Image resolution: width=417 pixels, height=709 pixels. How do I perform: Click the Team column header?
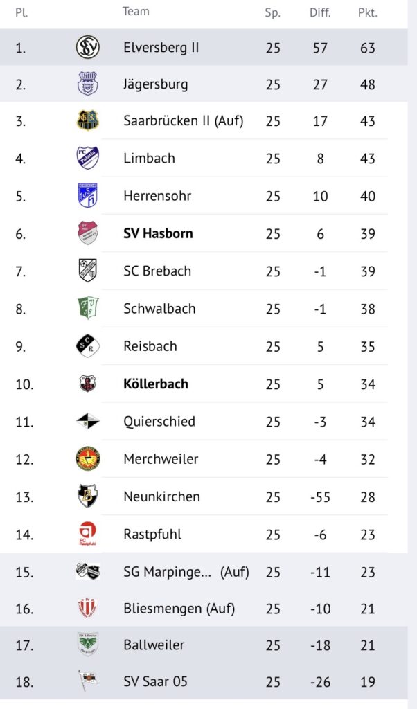(136, 11)
